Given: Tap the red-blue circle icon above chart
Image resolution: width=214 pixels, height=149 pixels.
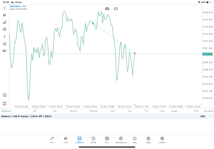Looking at the screenshot, I should [x=116, y=9].
